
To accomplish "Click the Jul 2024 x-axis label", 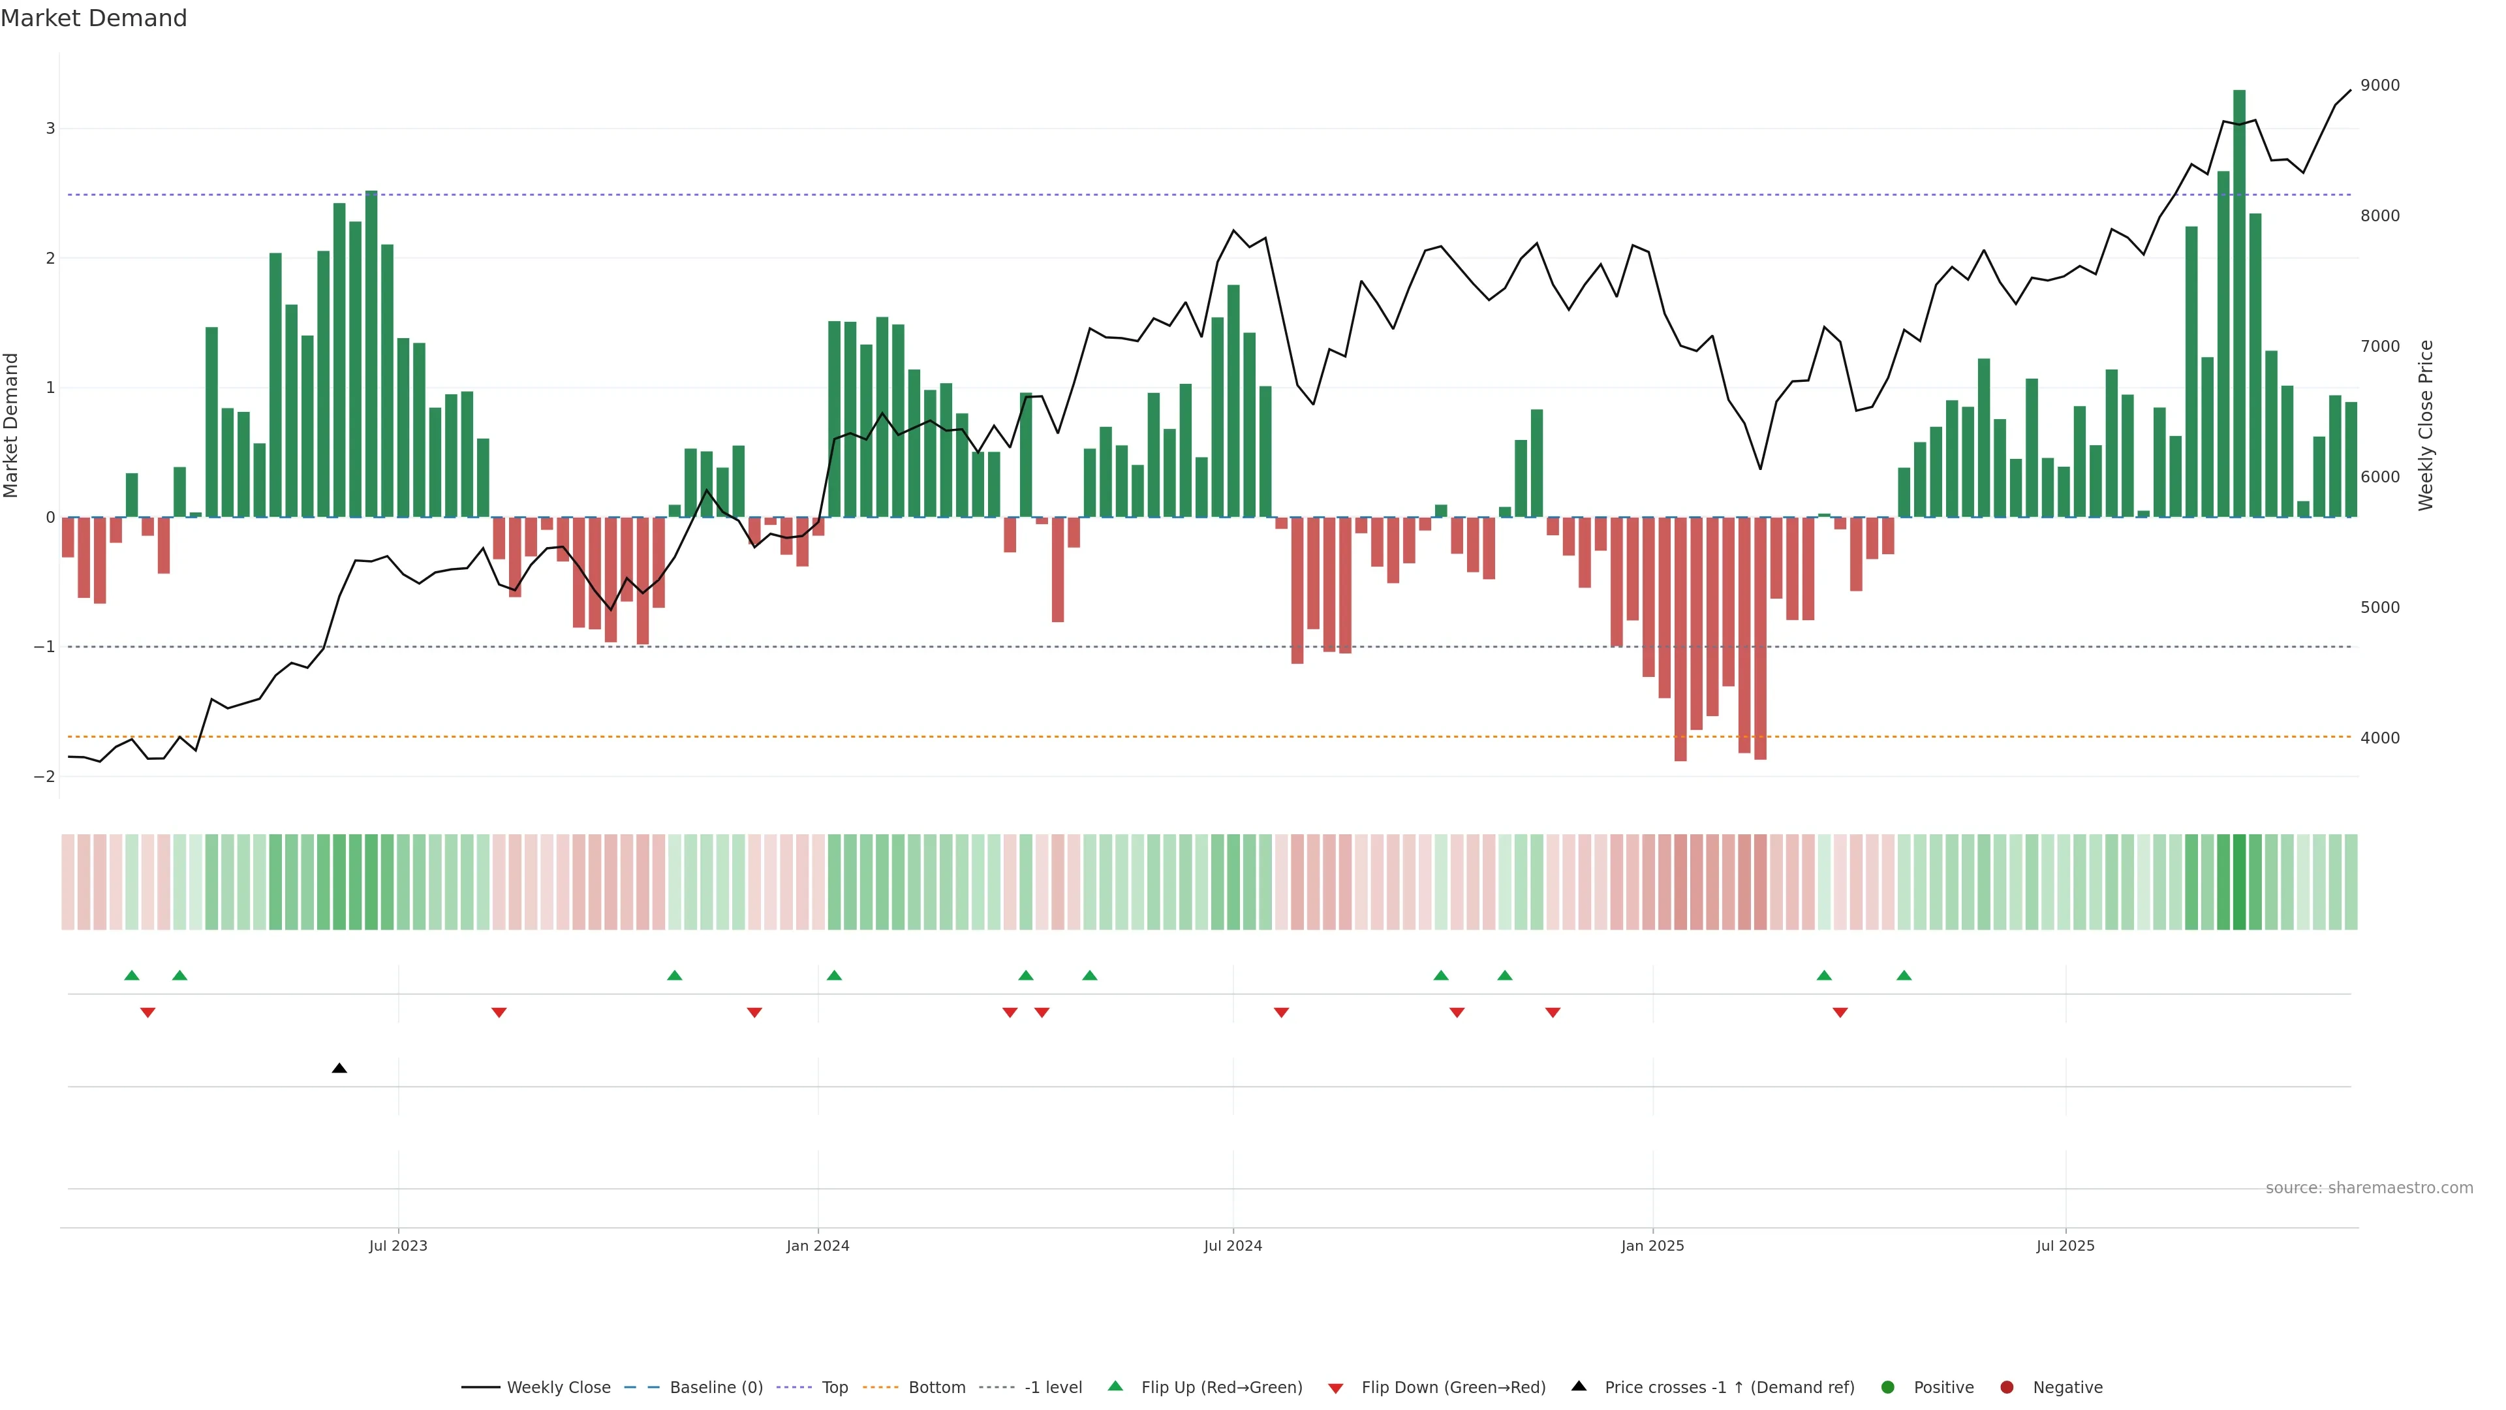I will (1233, 1245).
